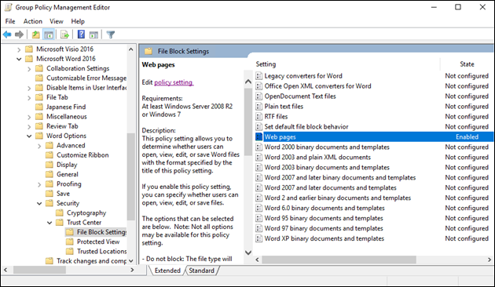Click the settings list horizontal scrollbar

[339, 260]
